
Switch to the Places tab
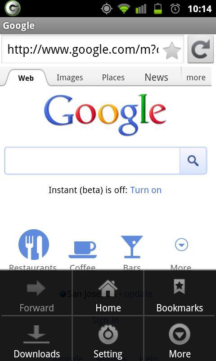coord(113,78)
